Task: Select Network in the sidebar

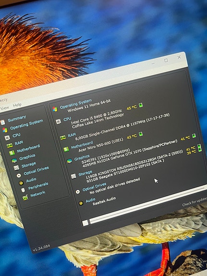Action: [37, 194]
